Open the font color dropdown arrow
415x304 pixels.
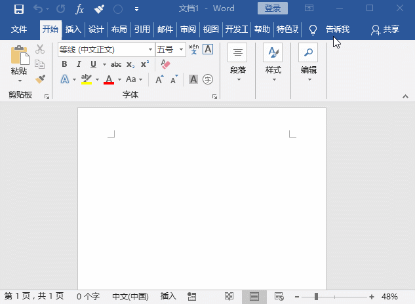click(119, 79)
